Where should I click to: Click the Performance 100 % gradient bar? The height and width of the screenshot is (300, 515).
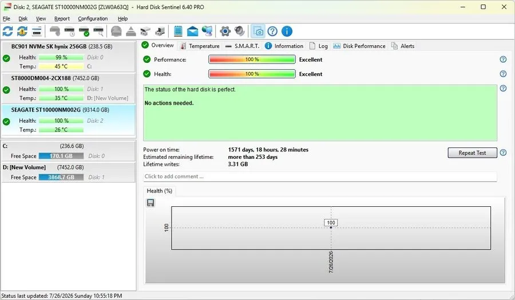[252, 59]
